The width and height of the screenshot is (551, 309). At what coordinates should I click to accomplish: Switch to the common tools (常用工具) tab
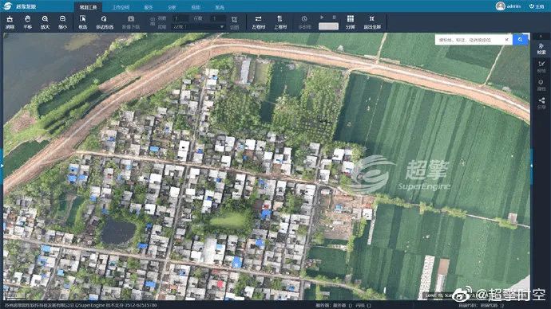(x=88, y=7)
